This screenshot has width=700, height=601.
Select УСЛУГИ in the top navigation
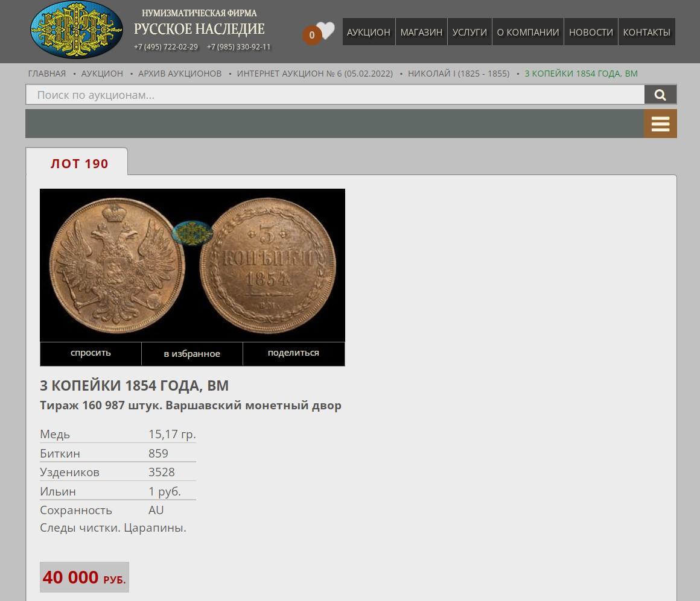(x=469, y=32)
